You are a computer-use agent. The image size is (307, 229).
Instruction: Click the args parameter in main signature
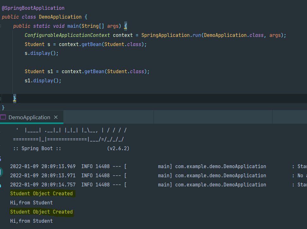coord(113,26)
